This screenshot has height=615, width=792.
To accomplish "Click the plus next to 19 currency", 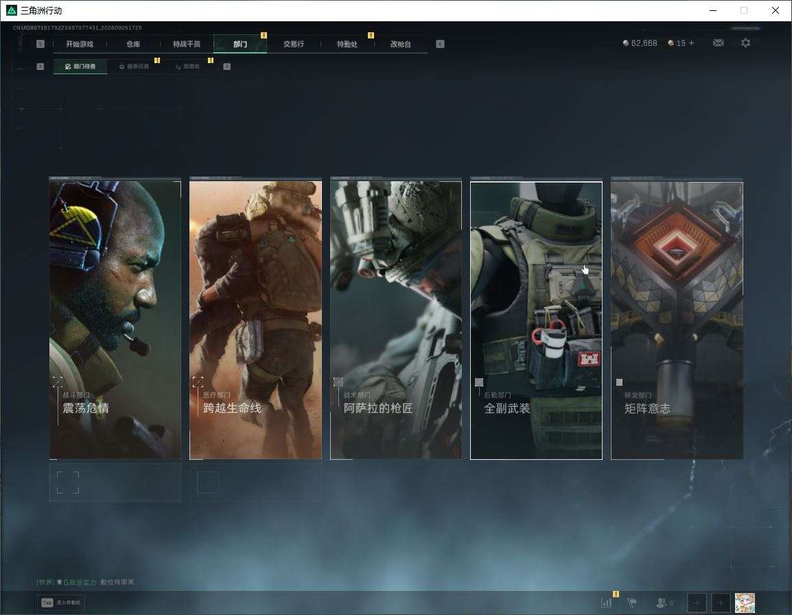I will click(692, 43).
